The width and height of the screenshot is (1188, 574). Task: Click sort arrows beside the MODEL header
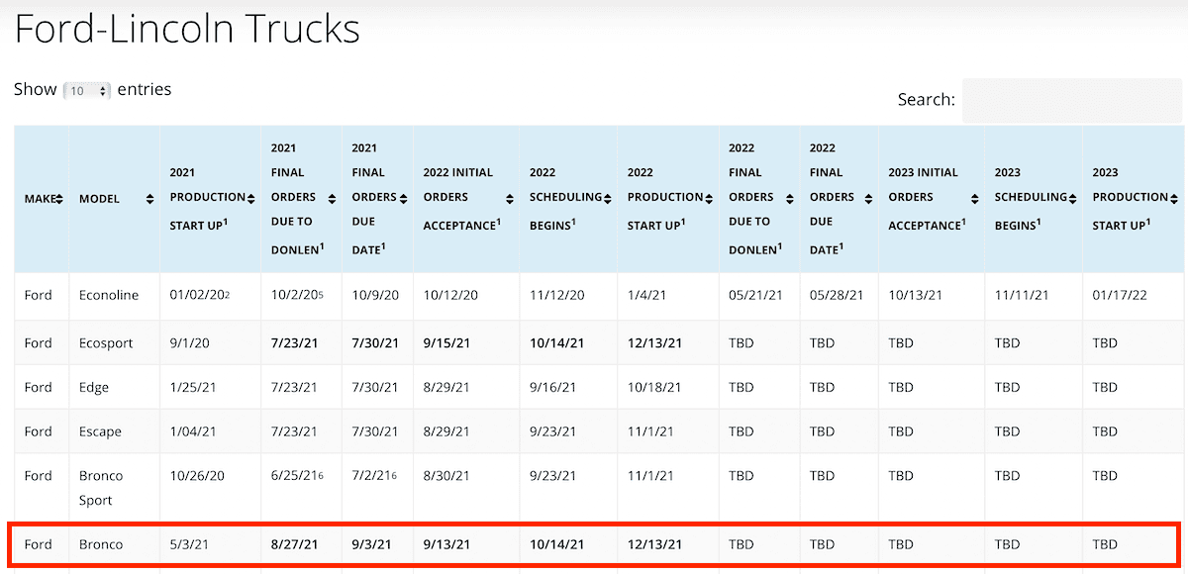coord(149,199)
